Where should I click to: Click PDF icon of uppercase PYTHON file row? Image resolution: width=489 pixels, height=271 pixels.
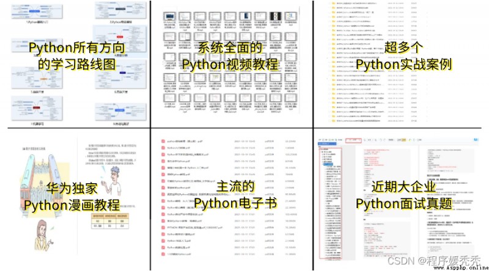click(x=163, y=228)
